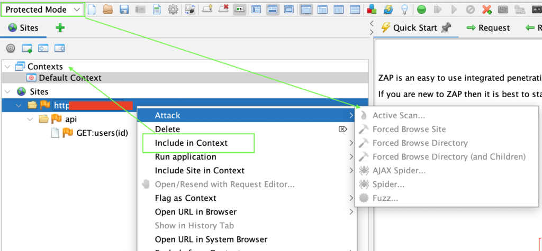The image size is (542, 251).
Task: Collapse the Contexts tree node
Action: [x=7, y=66]
